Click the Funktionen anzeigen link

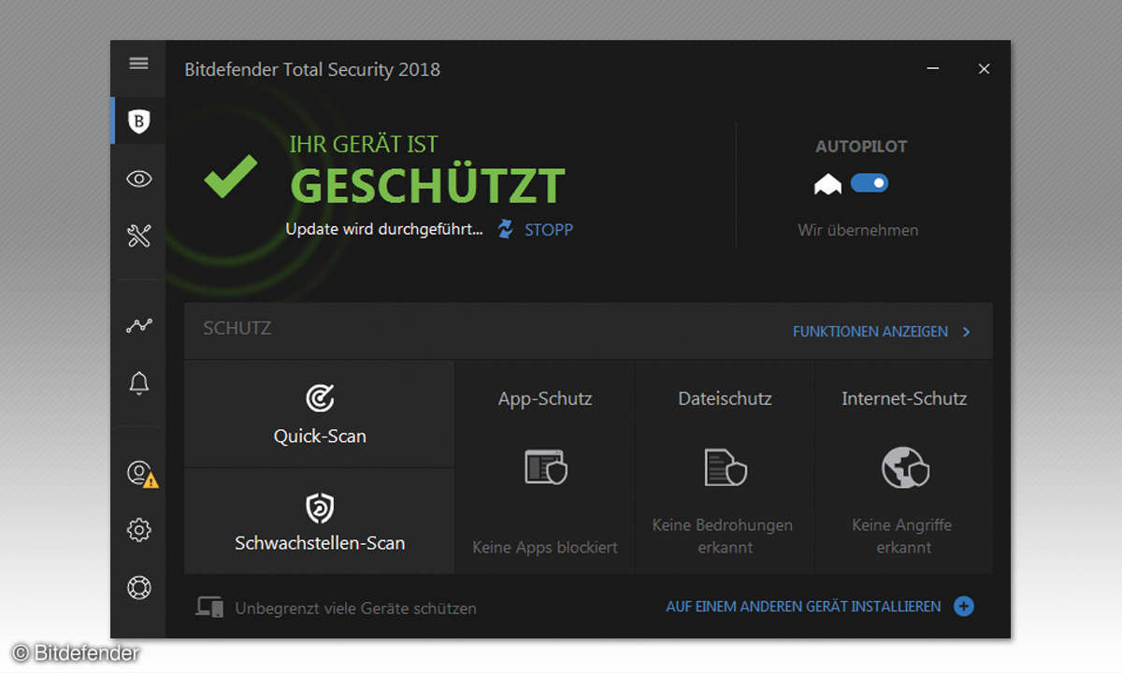pyautogui.click(x=870, y=332)
